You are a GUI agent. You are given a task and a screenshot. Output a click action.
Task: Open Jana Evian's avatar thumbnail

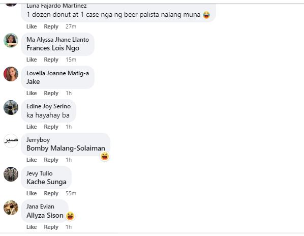pos(11,208)
